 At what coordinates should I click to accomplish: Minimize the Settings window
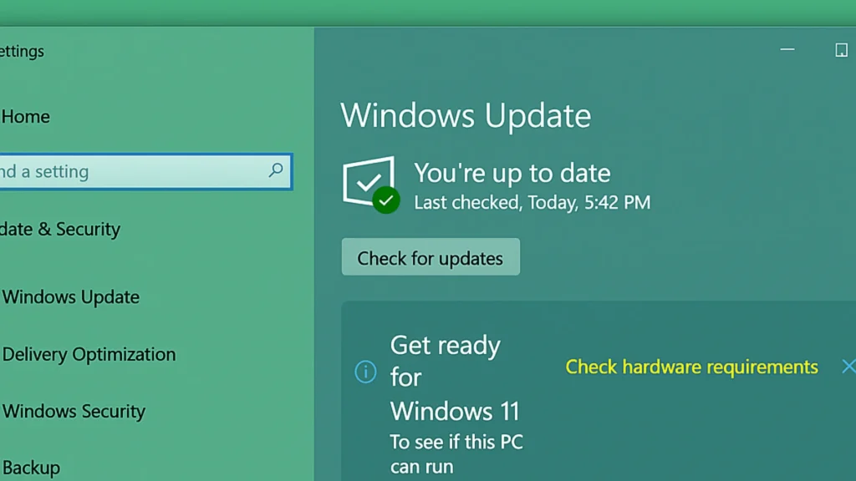tap(787, 51)
